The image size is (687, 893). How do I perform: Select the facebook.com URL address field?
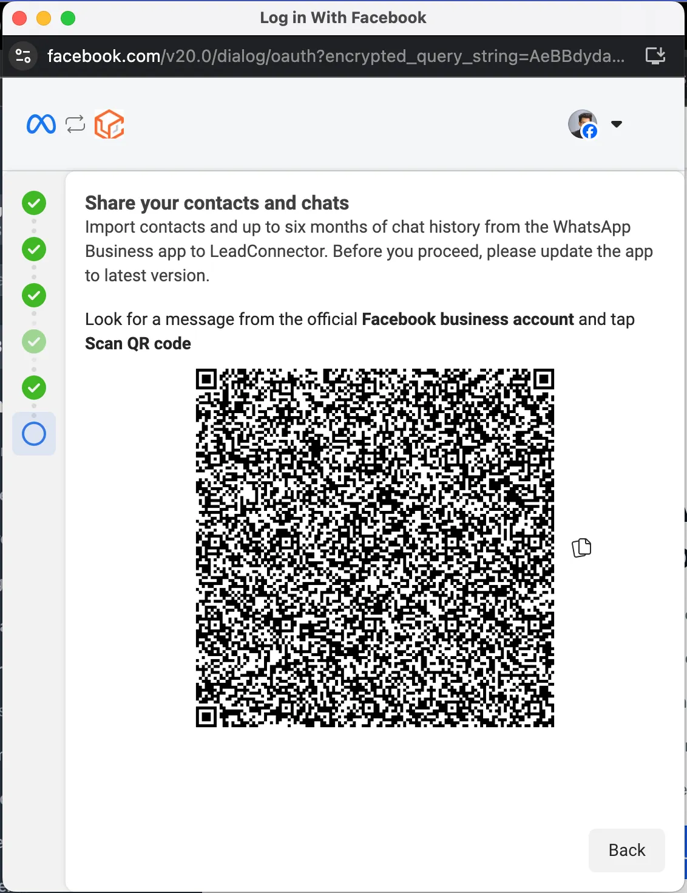[x=336, y=56]
